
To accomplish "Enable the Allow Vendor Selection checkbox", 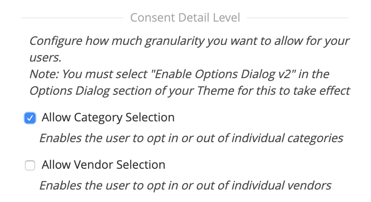I will (x=30, y=166).
